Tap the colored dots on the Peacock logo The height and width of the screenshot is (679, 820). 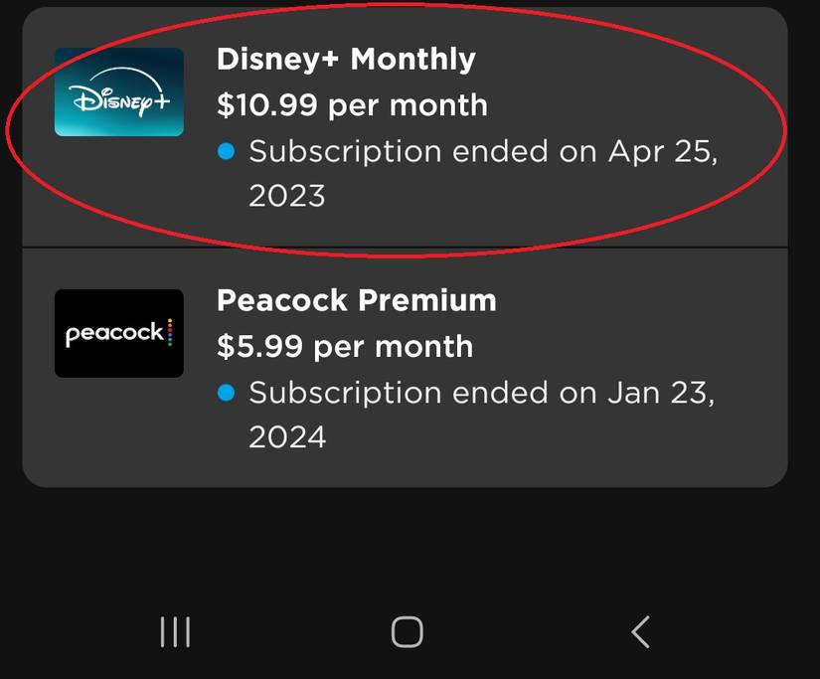[x=169, y=333]
